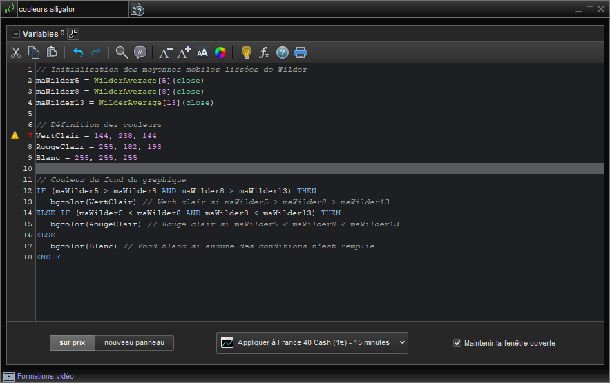The width and height of the screenshot is (610, 383).
Task: Collapse the Variables section
Action: point(16,34)
